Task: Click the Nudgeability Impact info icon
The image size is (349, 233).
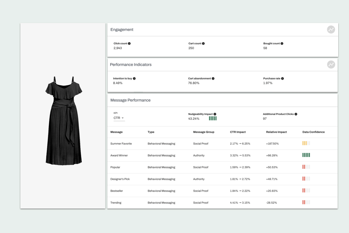Action: [214, 114]
